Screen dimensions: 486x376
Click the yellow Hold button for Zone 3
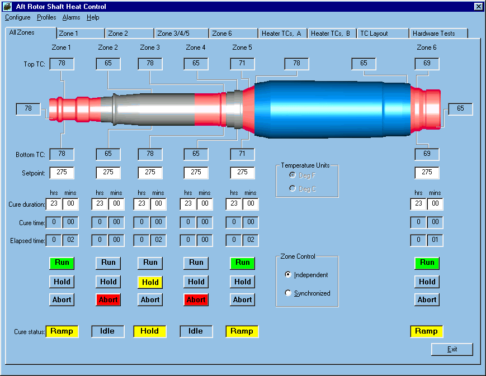[150, 282]
